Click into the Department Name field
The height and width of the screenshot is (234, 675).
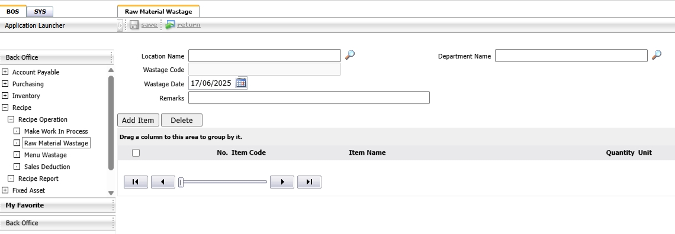tap(571, 56)
